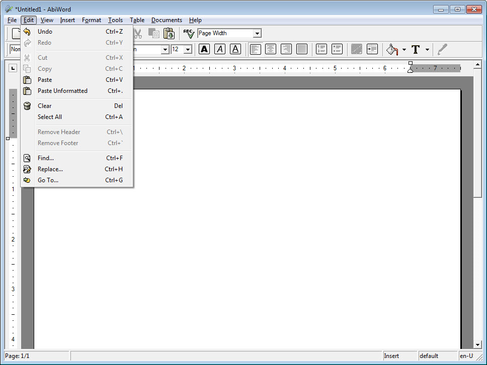
Task: Open the font name dropdown arrow
Action: click(165, 49)
